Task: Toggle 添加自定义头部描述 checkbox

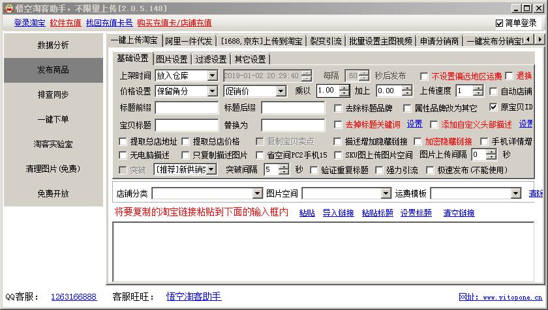Action: pyautogui.click(x=434, y=124)
